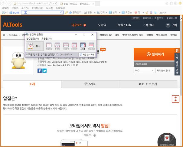The height and width of the screenshot is (147, 183).
Task: Switch to the 버전 히스토리 tab
Action: coord(148,84)
